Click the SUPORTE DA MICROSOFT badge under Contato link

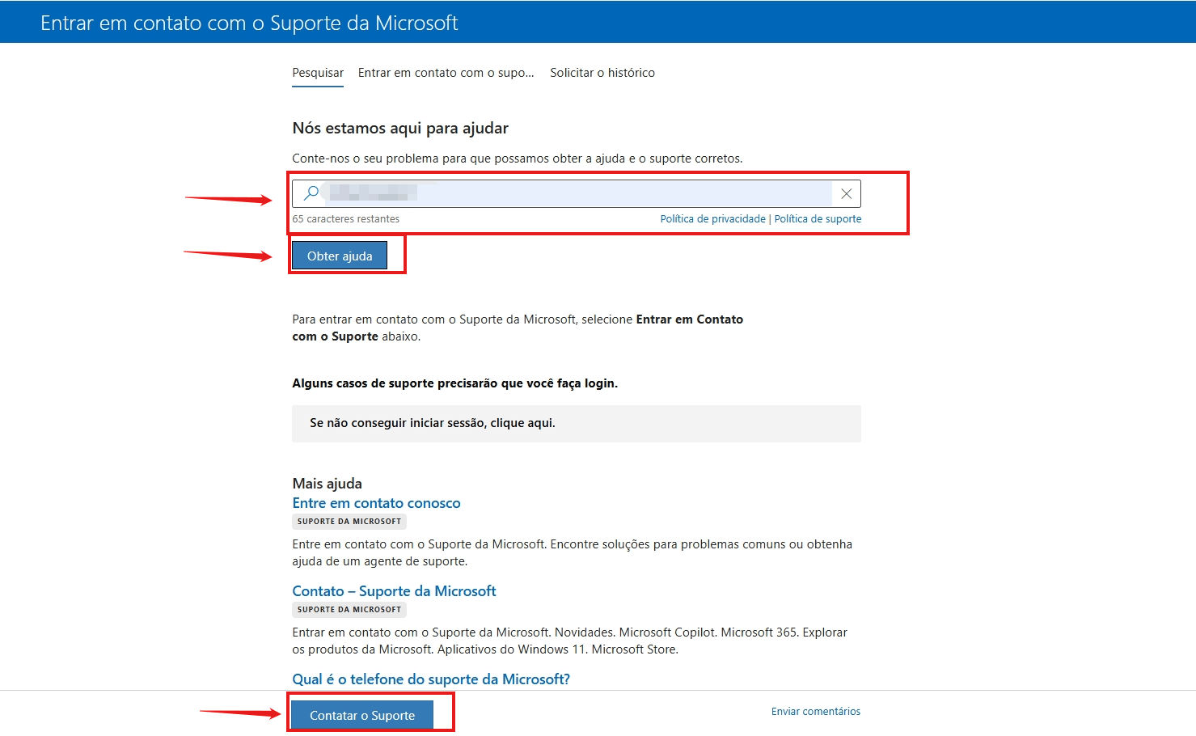(x=349, y=609)
